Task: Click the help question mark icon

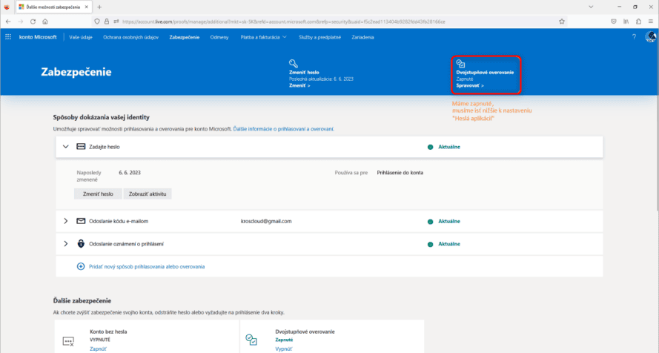Action: [x=634, y=37]
